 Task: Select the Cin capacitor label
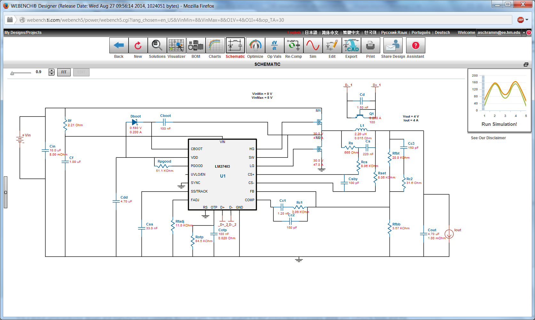tap(52, 146)
